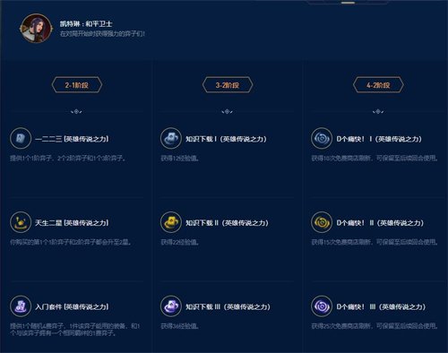Click the 凯特琳:和平卫士 legend name
Viewport: 448px width, 353px height.
tap(86, 24)
